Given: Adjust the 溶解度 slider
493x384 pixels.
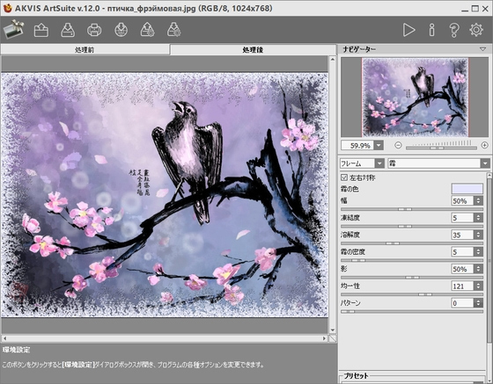Looking at the screenshot, I should [x=412, y=243].
